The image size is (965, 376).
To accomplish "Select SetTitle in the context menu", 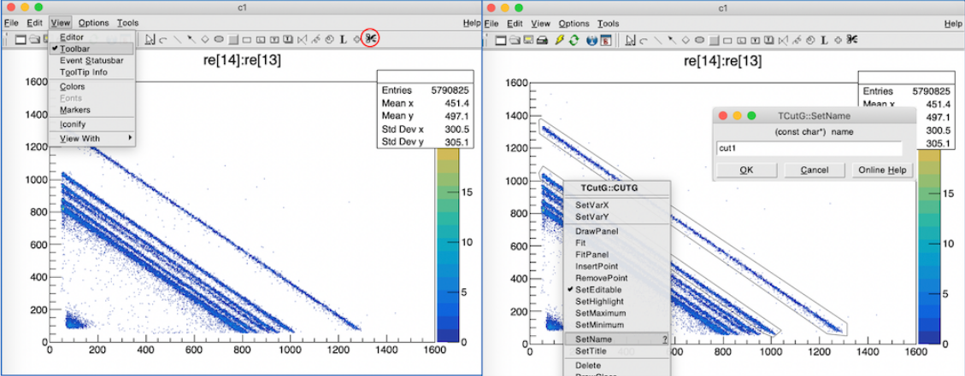I will [x=617, y=350].
